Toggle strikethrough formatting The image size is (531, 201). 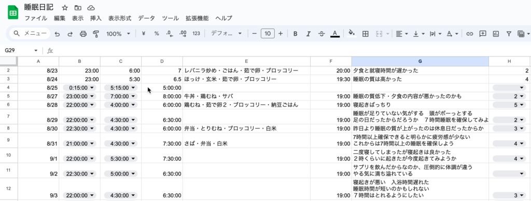(322, 34)
